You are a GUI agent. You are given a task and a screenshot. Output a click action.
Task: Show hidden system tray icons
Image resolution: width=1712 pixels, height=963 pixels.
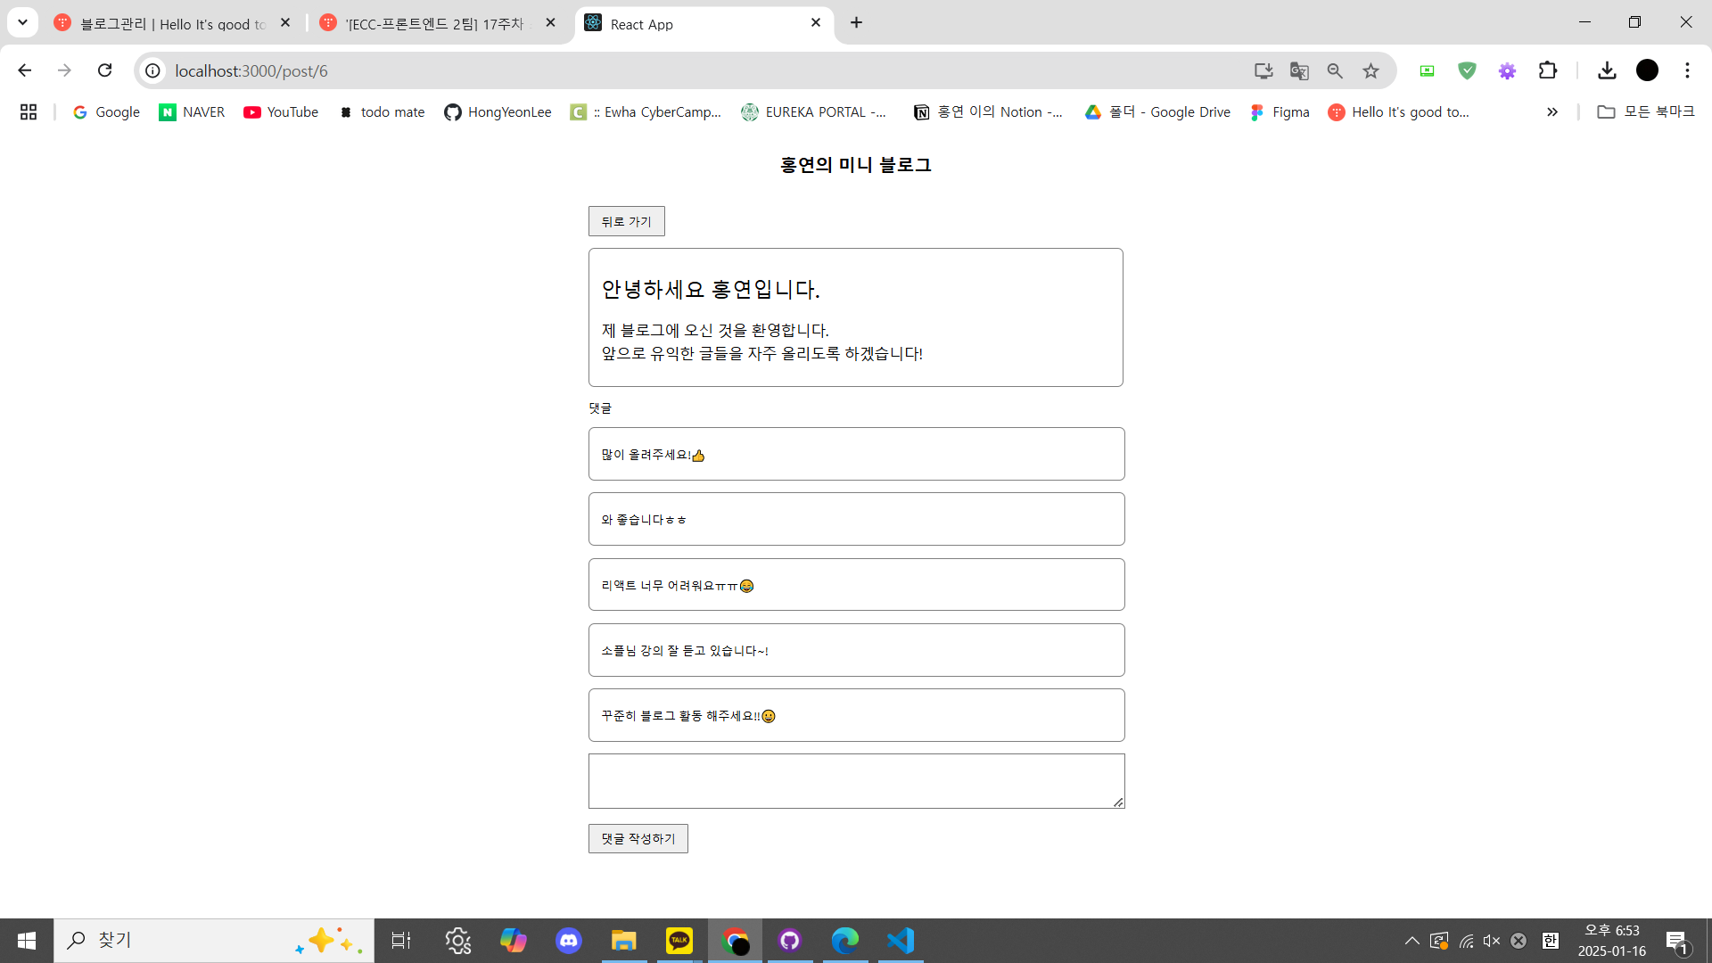tap(1412, 941)
